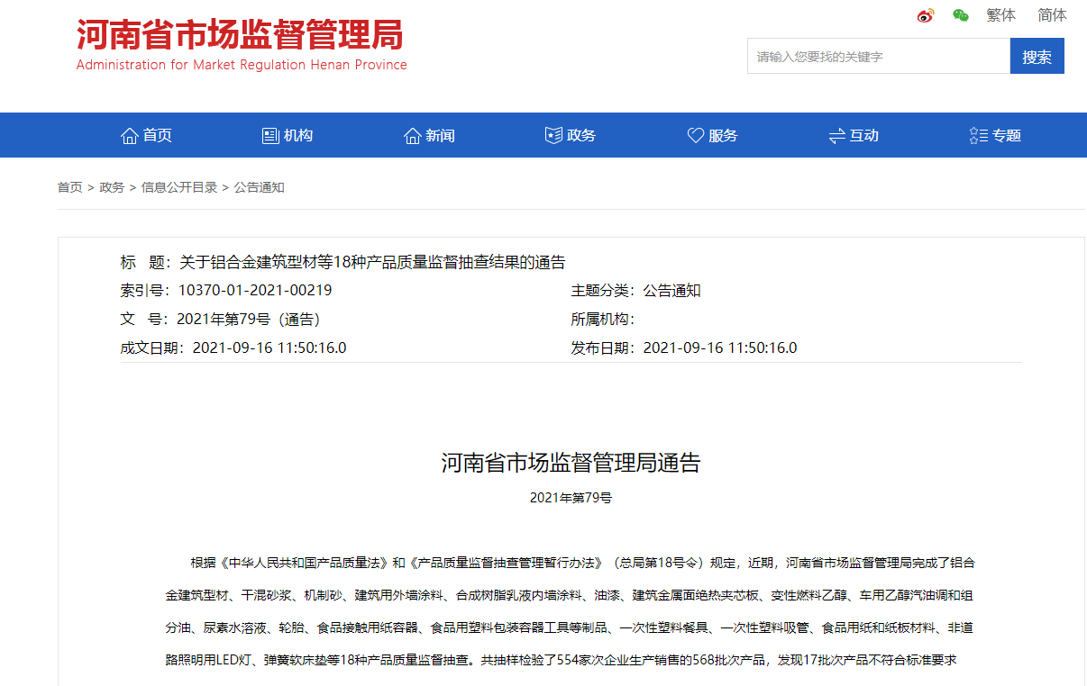Click the paragraph line starting 路照明用LED灯
1087x686 pixels.
click(561, 660)
